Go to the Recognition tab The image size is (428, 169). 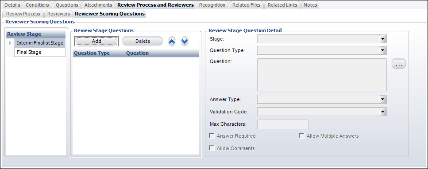(x=212, y=5)
